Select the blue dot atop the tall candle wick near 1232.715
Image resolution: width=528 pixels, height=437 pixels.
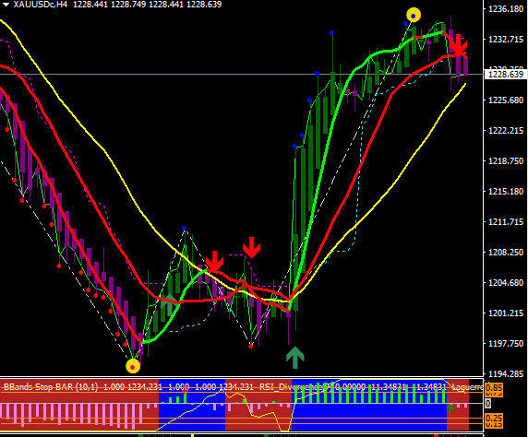coord(331,32)
